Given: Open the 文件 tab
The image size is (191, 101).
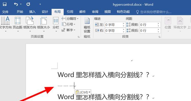Looking at the screenshot, I should click(x=5, y=12).
